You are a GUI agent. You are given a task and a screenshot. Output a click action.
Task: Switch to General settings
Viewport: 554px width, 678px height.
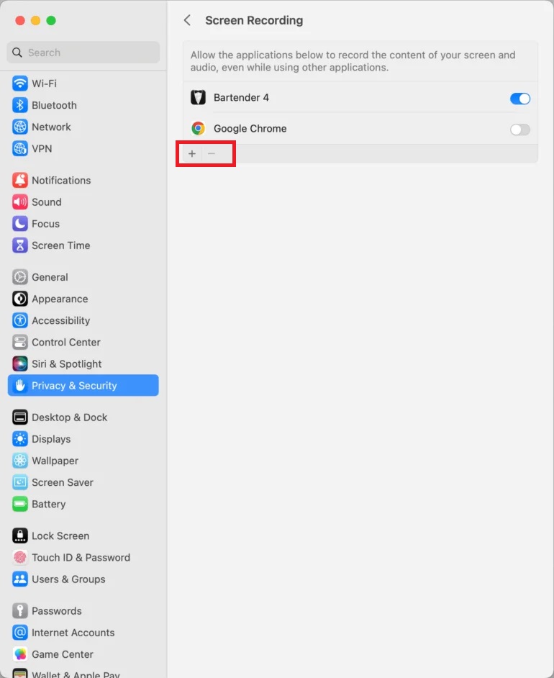tap(83, 277)
